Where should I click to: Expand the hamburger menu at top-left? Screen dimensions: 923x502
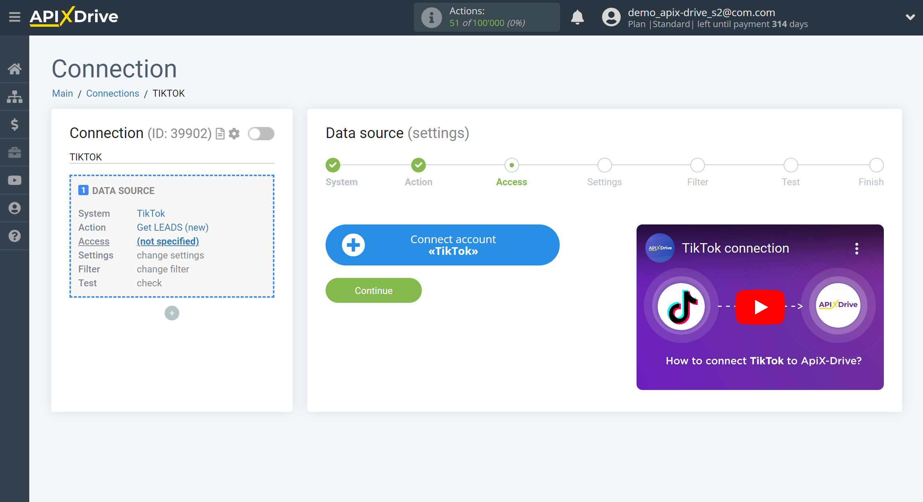[x=14, y=17]
